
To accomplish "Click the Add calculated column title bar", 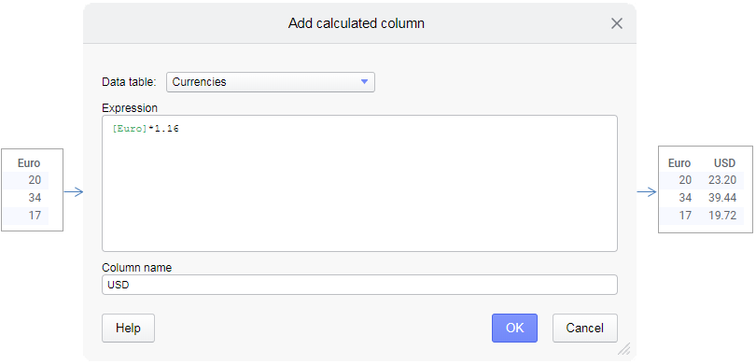I will (x=357, y=23).
